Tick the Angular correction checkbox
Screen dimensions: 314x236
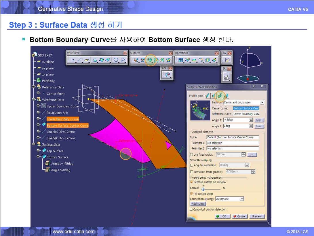click(x=192, y=165)
